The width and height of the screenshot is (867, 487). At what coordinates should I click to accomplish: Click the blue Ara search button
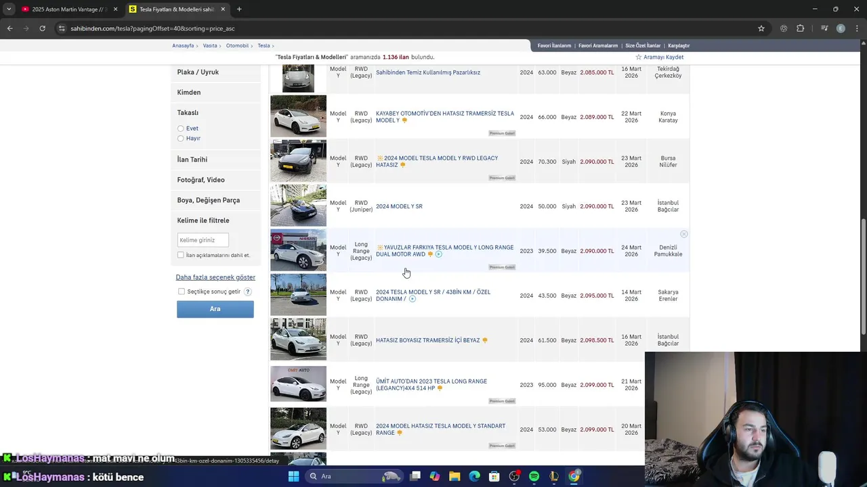(x=215, y=309)
